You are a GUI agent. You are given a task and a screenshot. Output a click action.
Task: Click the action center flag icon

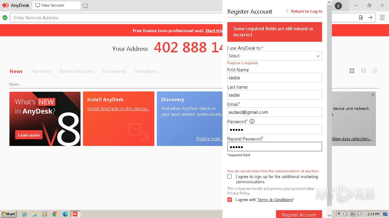click(x=360, y=214)
